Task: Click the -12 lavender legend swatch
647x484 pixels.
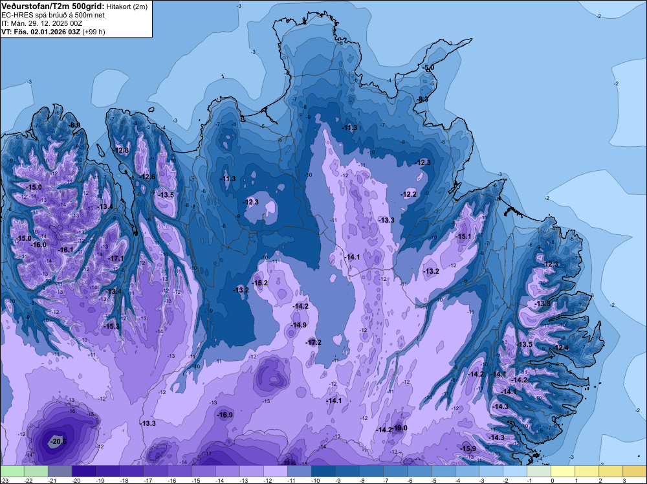Action: pos(275,471)
